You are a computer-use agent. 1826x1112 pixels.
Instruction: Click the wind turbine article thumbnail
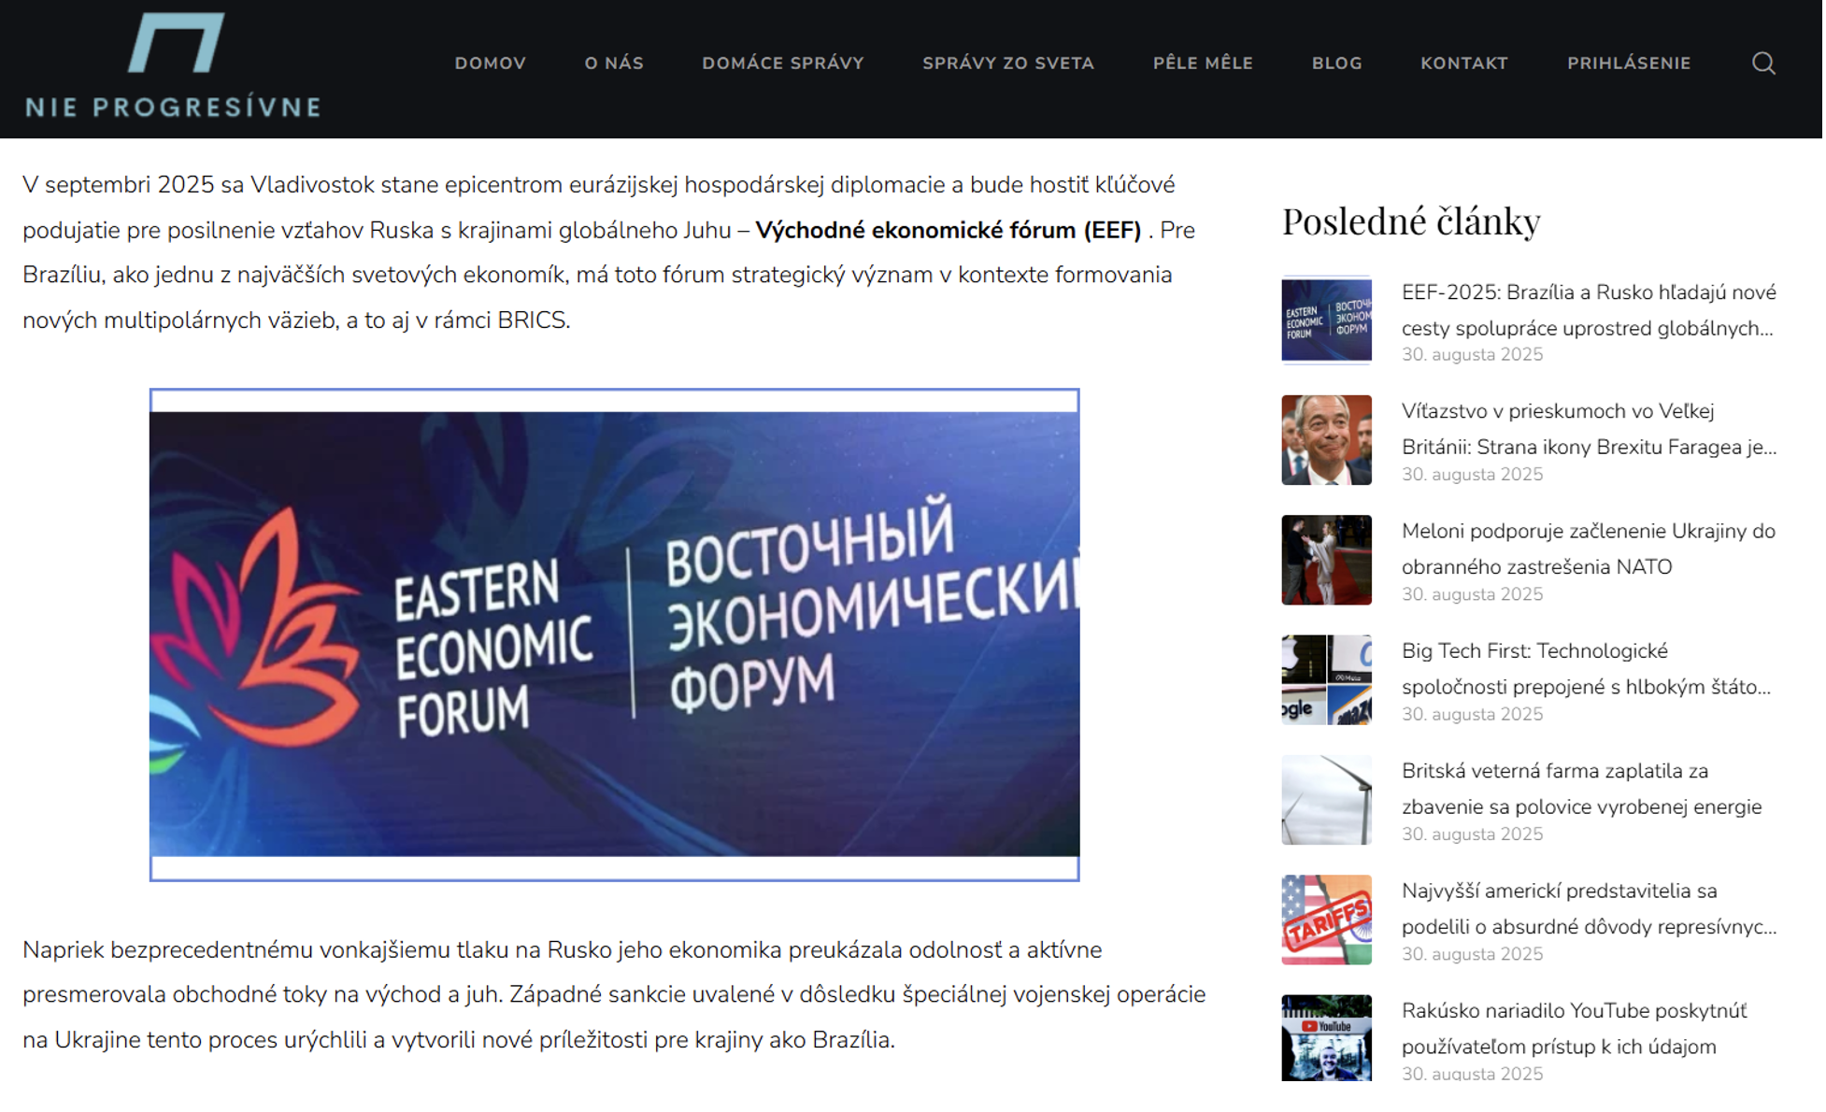pos(1329,801)
